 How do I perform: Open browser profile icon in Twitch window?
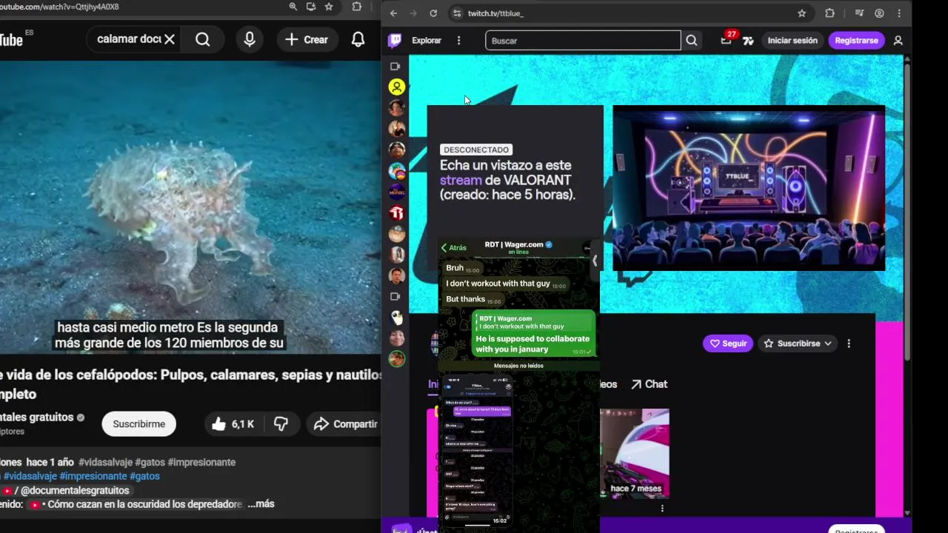[879, 13]
